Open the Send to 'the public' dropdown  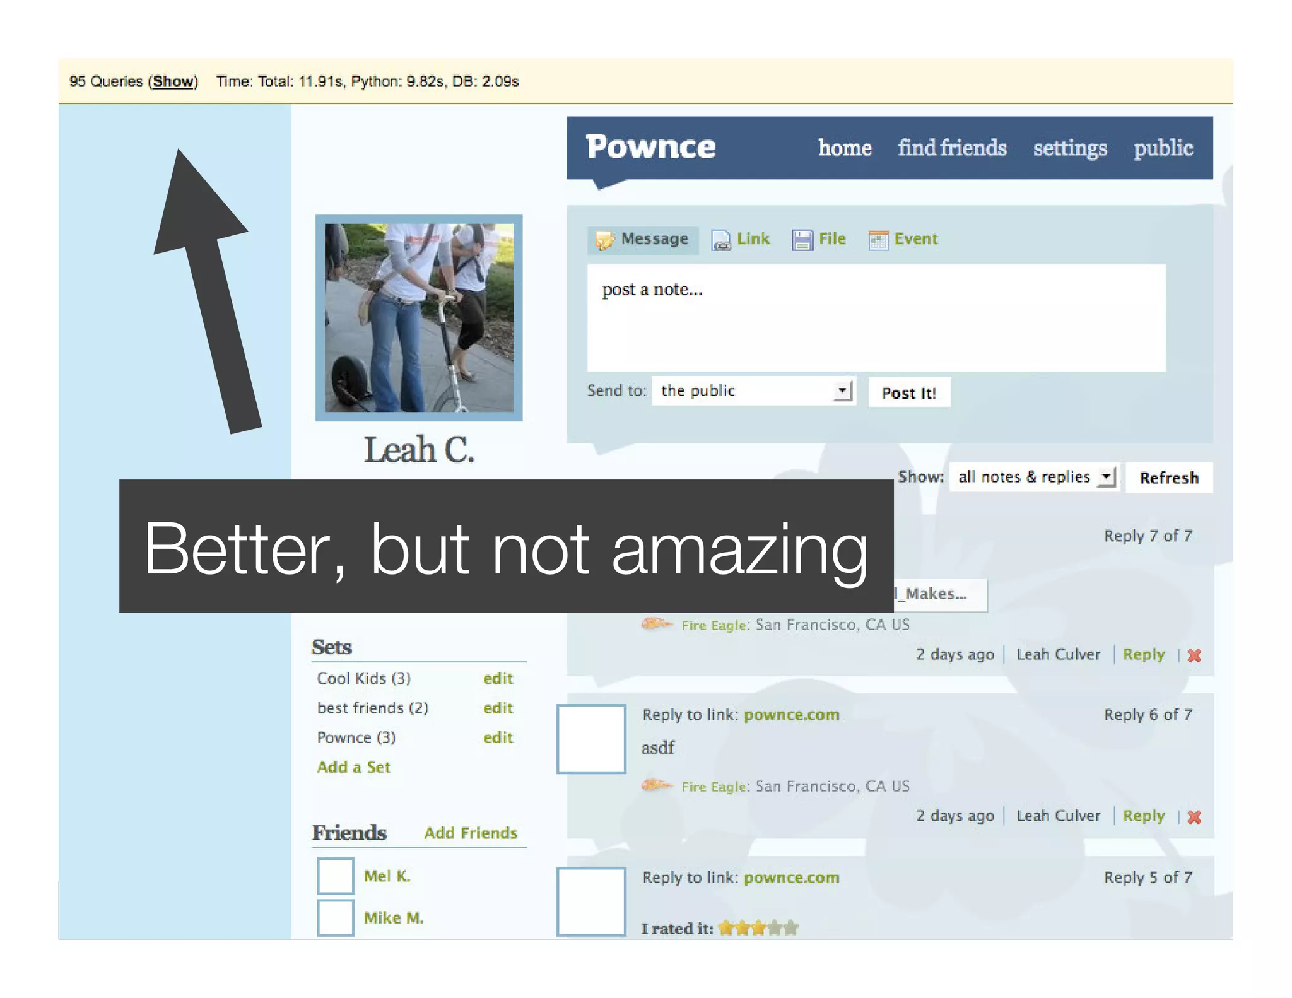click(754, 391)
